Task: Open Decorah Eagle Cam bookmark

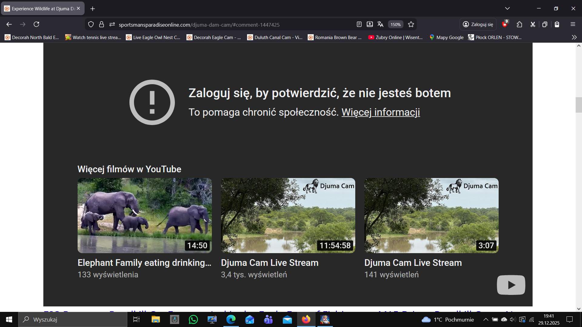Action: coord(214,37)
